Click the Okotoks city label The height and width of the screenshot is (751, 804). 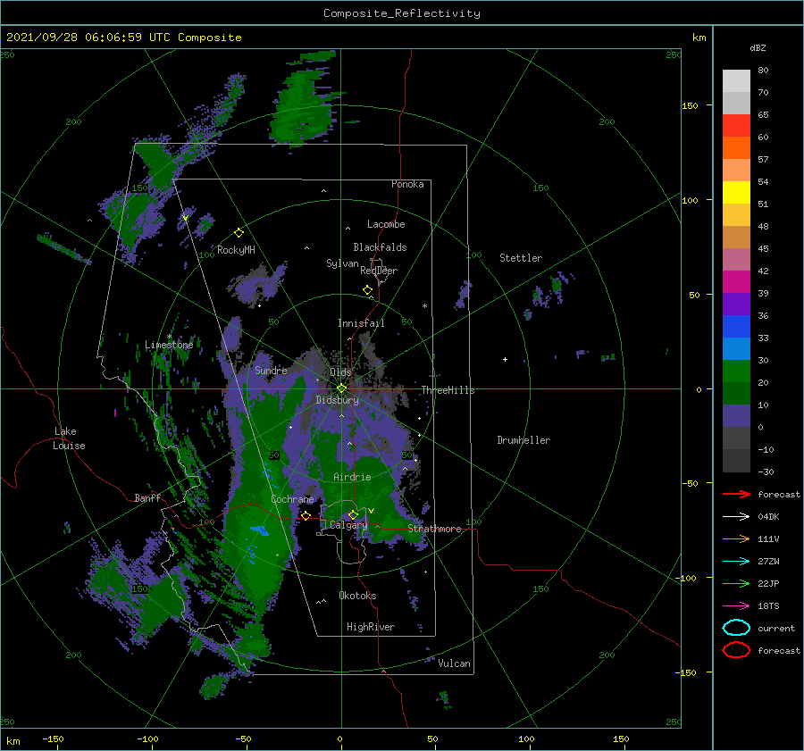tap(357, 596)
